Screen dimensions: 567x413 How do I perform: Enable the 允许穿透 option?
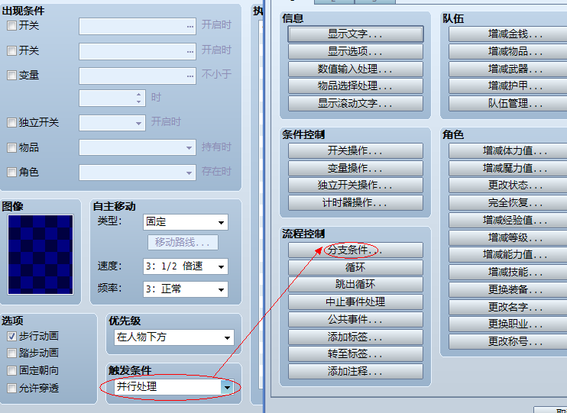click(12, 388)
